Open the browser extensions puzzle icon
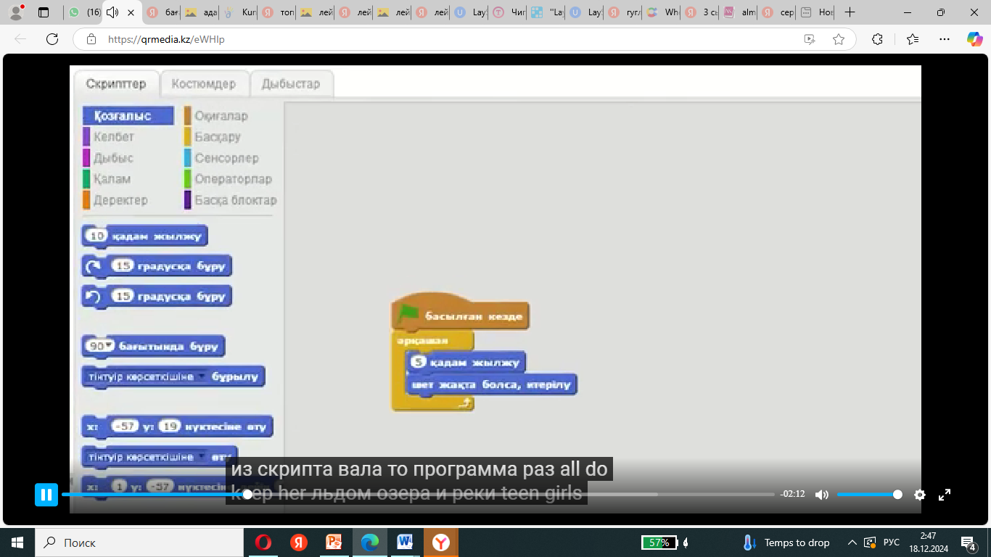The width and height of the screenshot is (991, 557). pos(877,39)
